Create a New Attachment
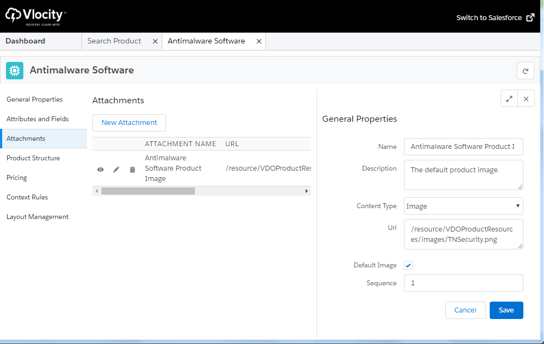This screenshot has height=344, width=544. point(129,122)
